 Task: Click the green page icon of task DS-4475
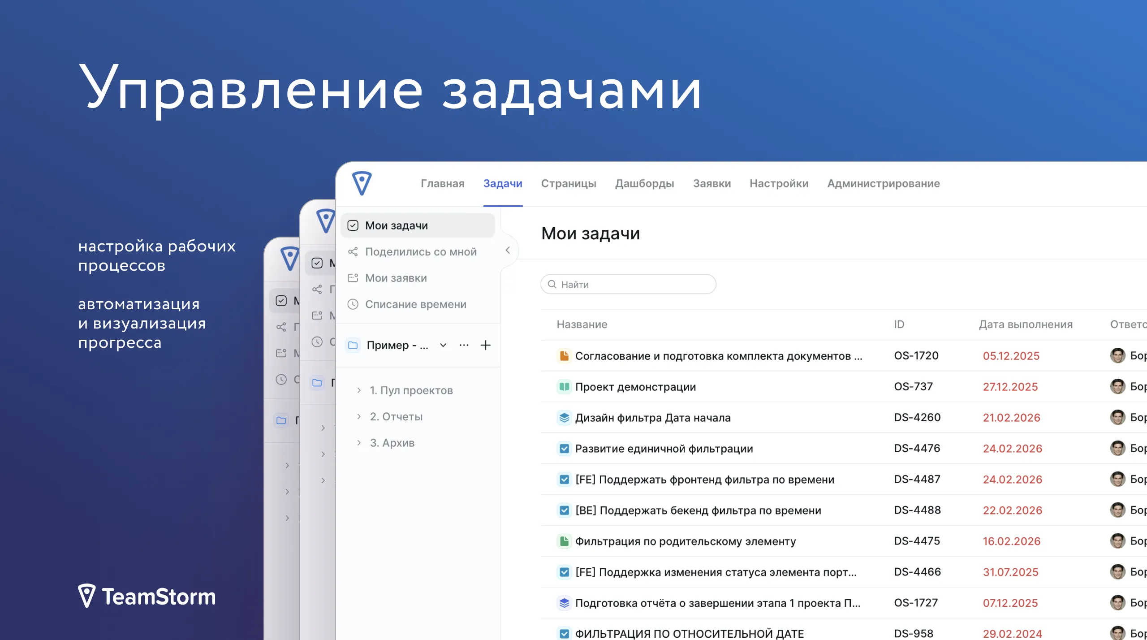[564, 541]
